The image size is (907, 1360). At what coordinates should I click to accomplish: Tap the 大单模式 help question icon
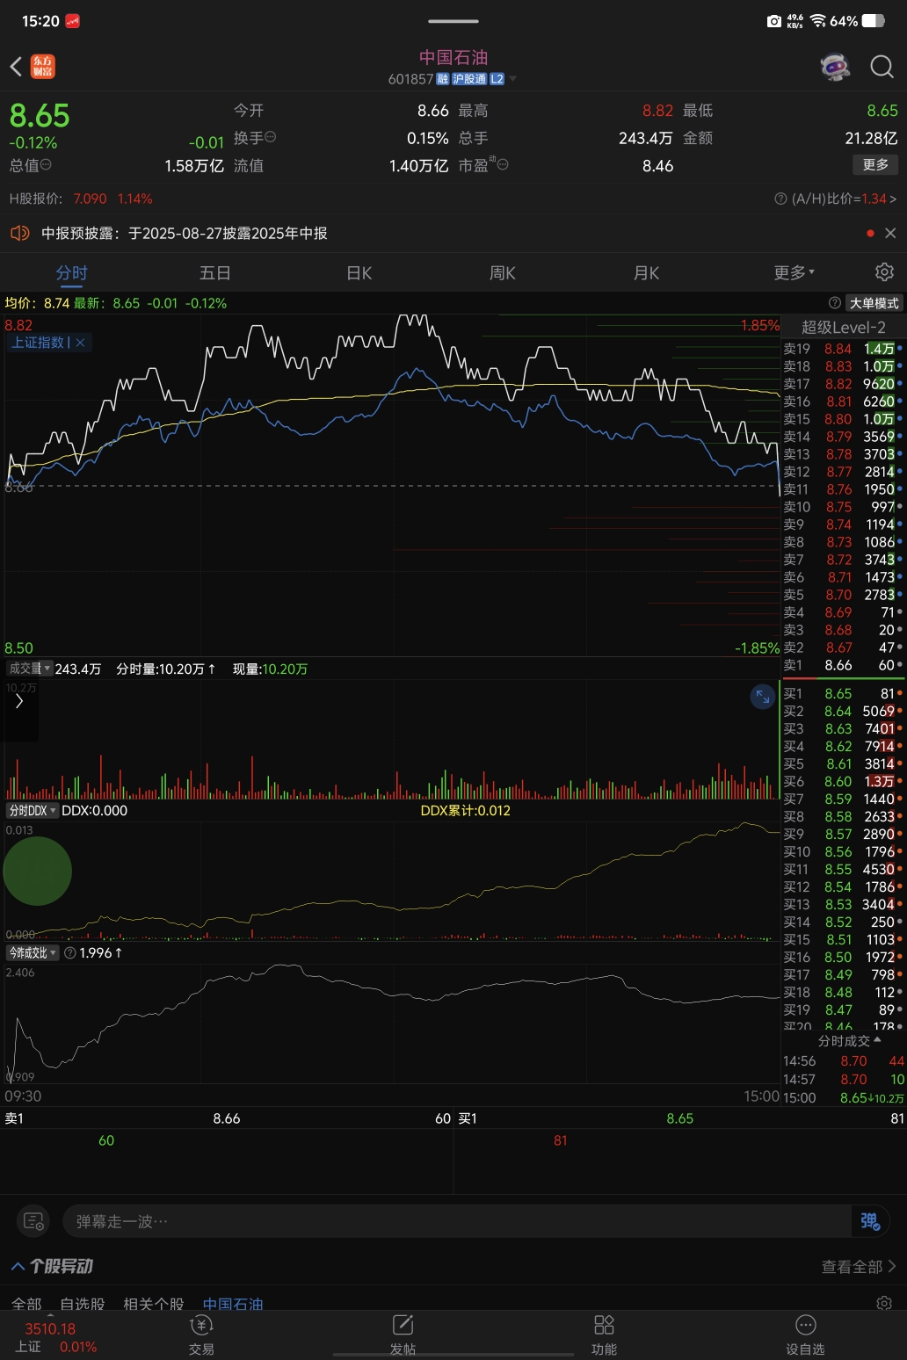pyautogui.click(x=835, y=303)
